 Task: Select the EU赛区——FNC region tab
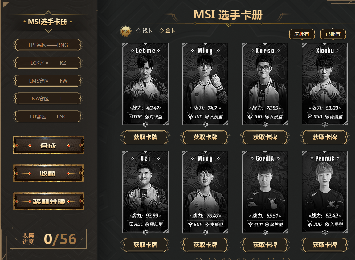pyautogui.click(x=48, y=116)
